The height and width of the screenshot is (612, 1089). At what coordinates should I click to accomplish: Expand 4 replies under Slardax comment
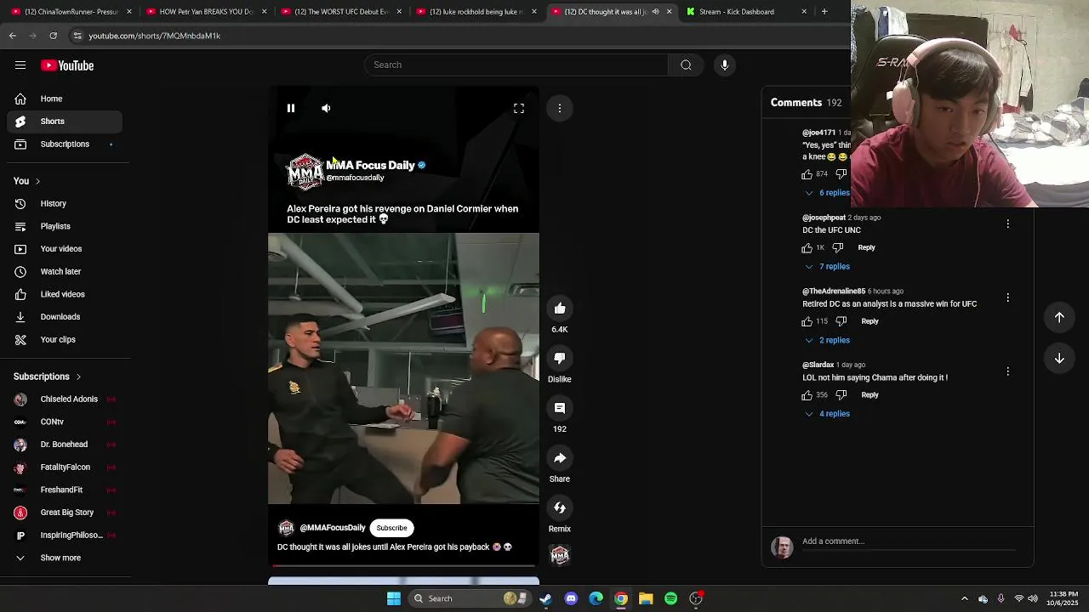(x=827, y=414)
